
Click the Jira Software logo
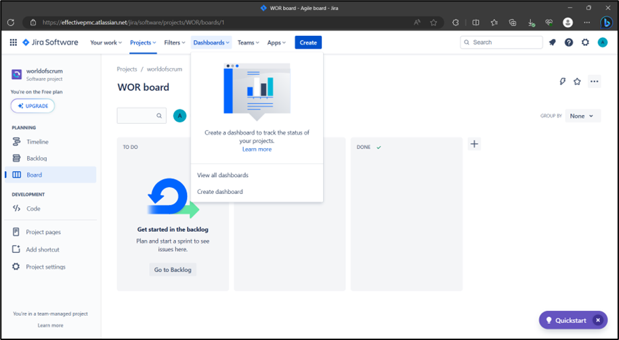pyautogui.click(x=50, y=43)
